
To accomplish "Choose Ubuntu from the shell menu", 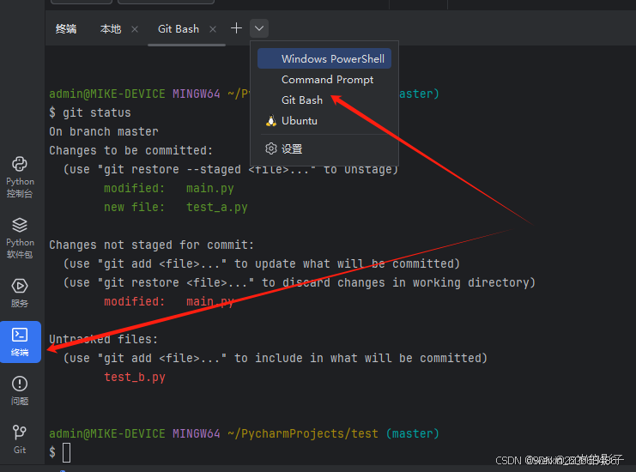I will [324, 121].
